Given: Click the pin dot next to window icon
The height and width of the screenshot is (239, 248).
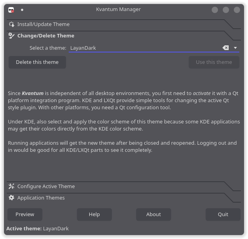Looking at the screenshot, I should coord(22,10).
